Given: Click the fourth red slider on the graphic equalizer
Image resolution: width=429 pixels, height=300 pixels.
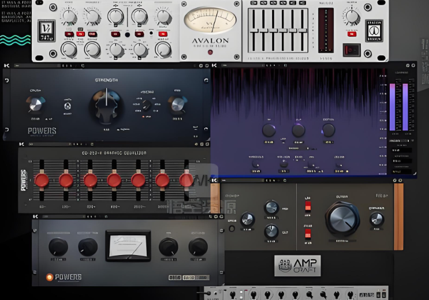Looking at the screenshot, I should (x=114, y=181).
